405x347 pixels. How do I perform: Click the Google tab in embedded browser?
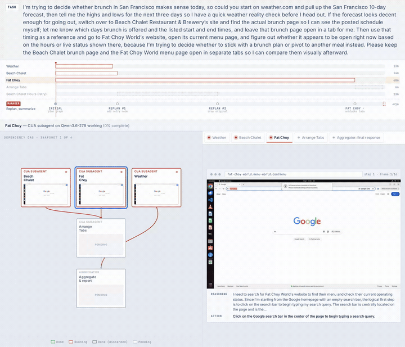pos(229,184)
